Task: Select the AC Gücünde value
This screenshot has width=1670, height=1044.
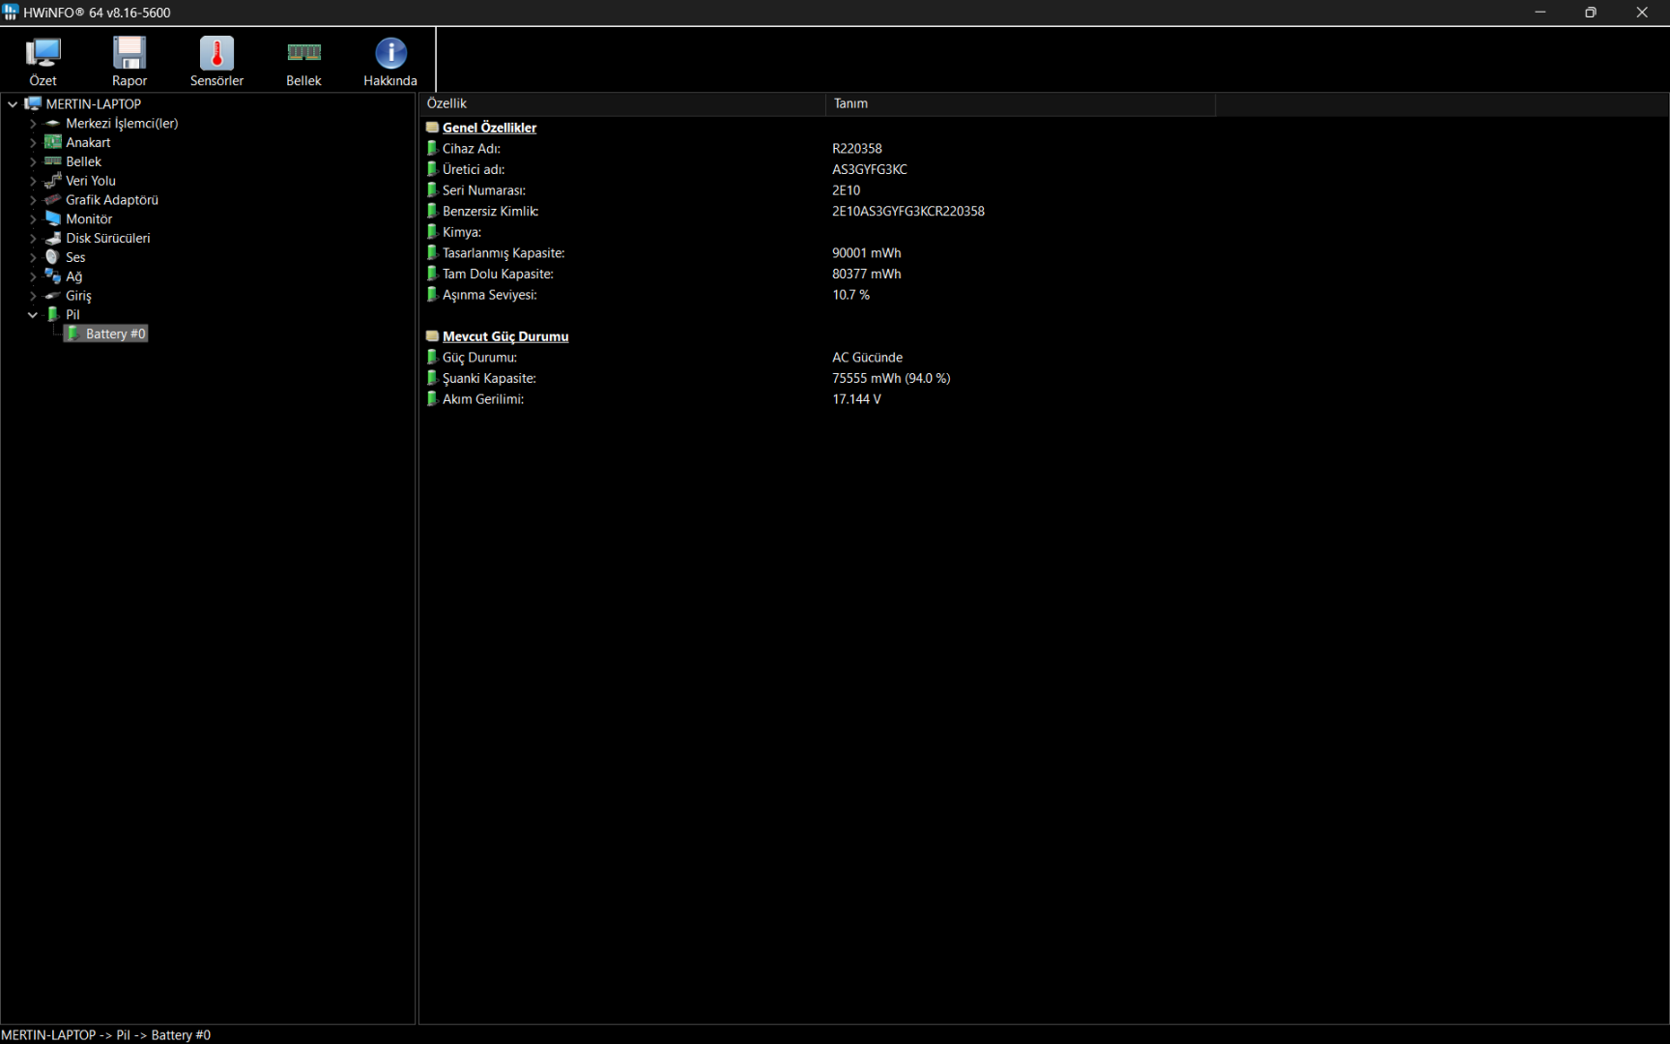Action: tap(867, 358)
